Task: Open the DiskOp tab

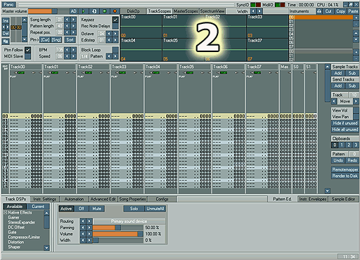Action: (x=133, y=11)
